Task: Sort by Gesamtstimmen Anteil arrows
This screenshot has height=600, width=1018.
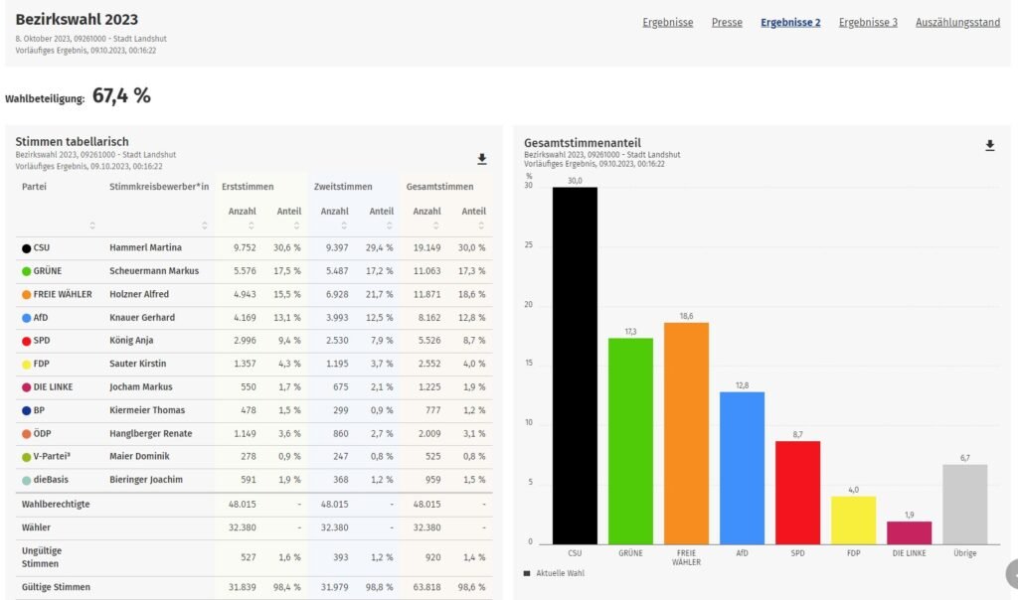Action: tap(481, 225)
